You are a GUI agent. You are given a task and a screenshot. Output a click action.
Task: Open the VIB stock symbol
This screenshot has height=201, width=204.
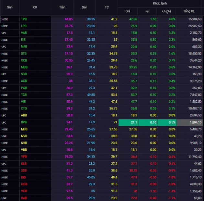coord(23,102)
